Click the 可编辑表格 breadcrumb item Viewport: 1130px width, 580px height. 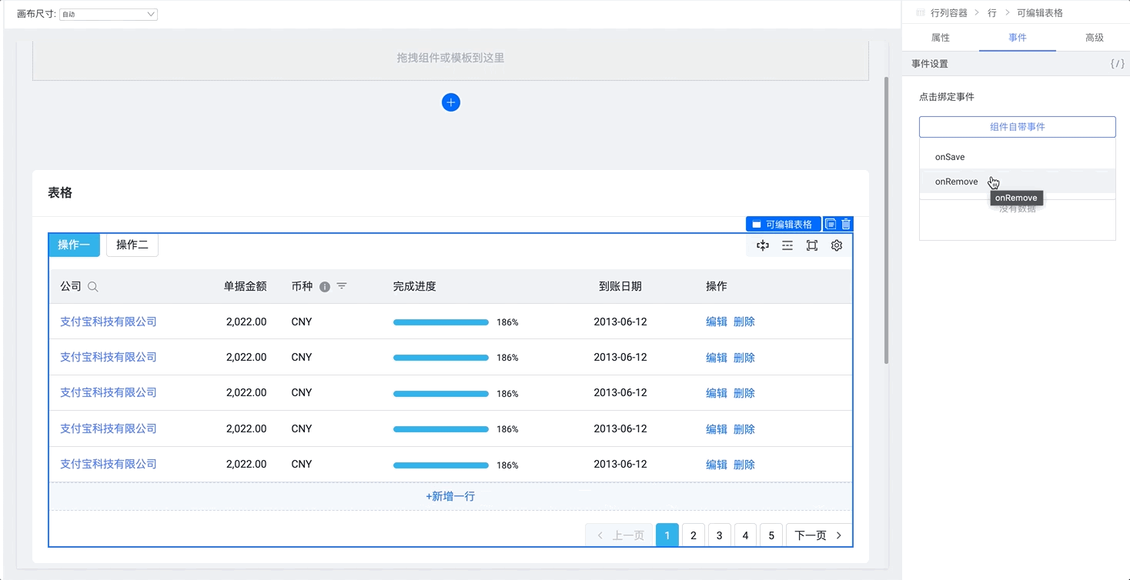1040,13
